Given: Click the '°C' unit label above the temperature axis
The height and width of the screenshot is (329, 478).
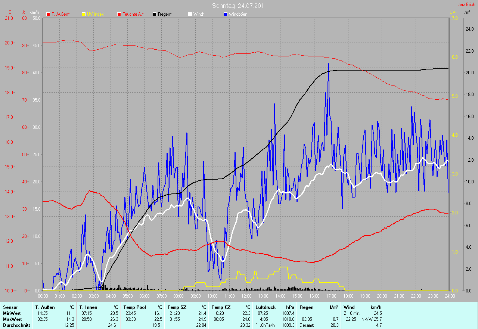Looking at the screenshot, I should [x=10, y=12].
